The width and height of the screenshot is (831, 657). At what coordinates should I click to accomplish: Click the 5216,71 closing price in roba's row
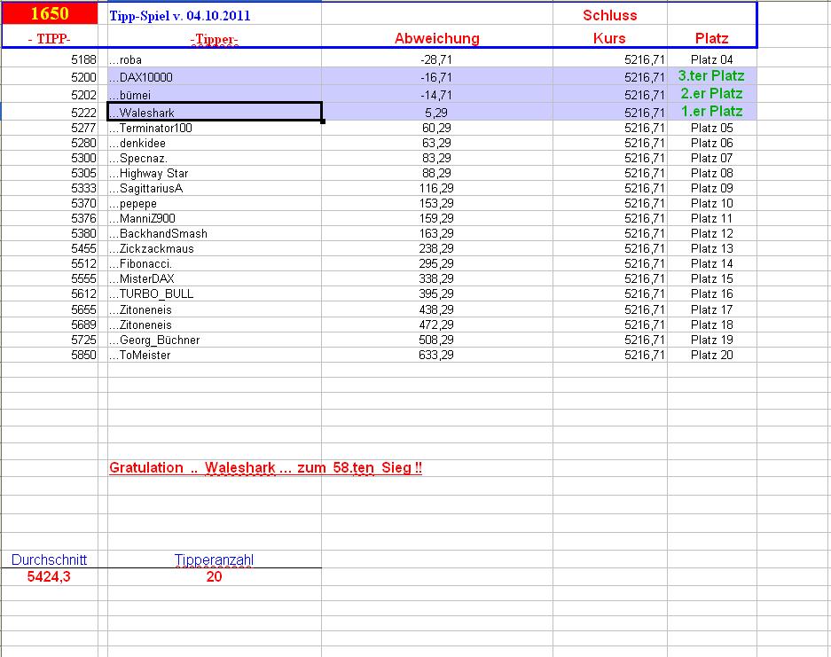tap(645, 60)
